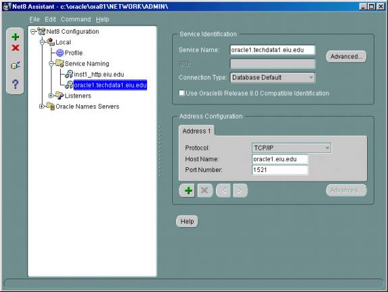Image resolution: width=388 pixels, height=292 pixels.
Task: Click the Host Name field
Action: click(x=280, y=159)
